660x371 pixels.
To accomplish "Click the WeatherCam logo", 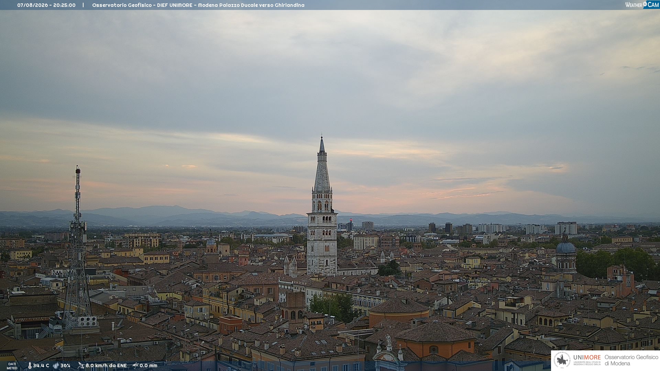I will click(x=642, y=4).
